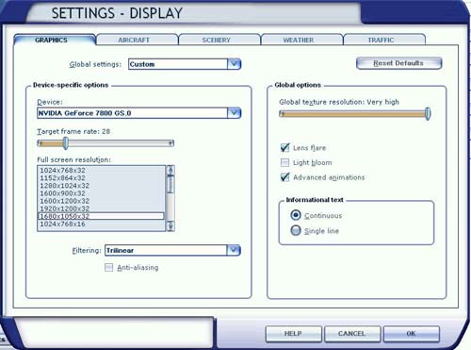The image size is (471, 350).
Task: Click the OK button
Action: tap(411, 334)
